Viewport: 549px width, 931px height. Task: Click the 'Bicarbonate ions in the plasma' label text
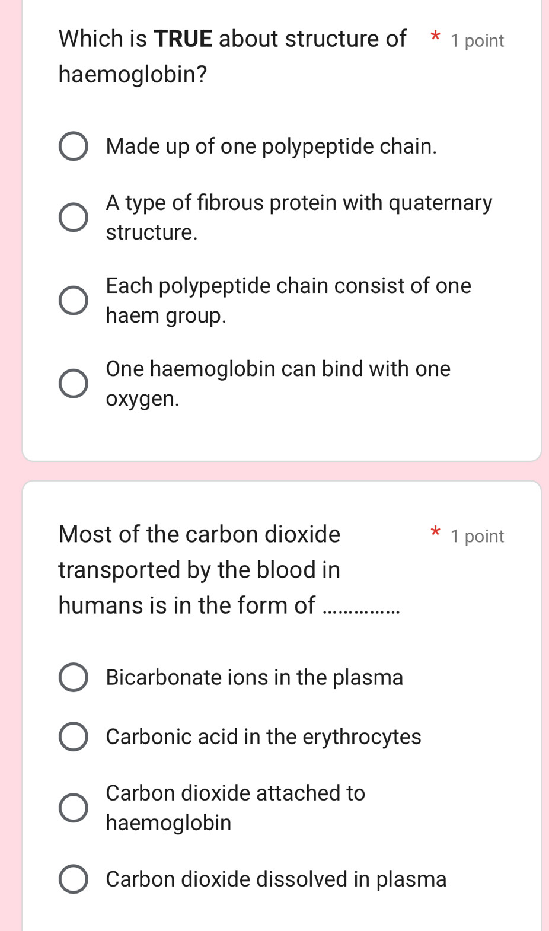tap(254, 677)
